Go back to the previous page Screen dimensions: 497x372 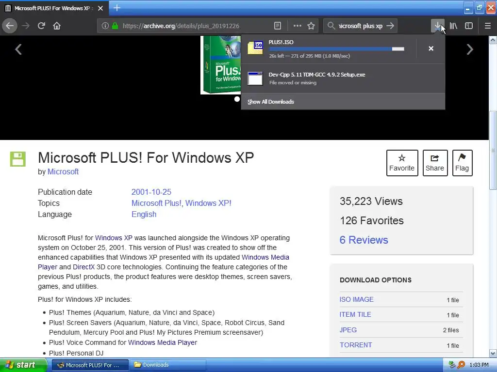click(x=10, y=26)
